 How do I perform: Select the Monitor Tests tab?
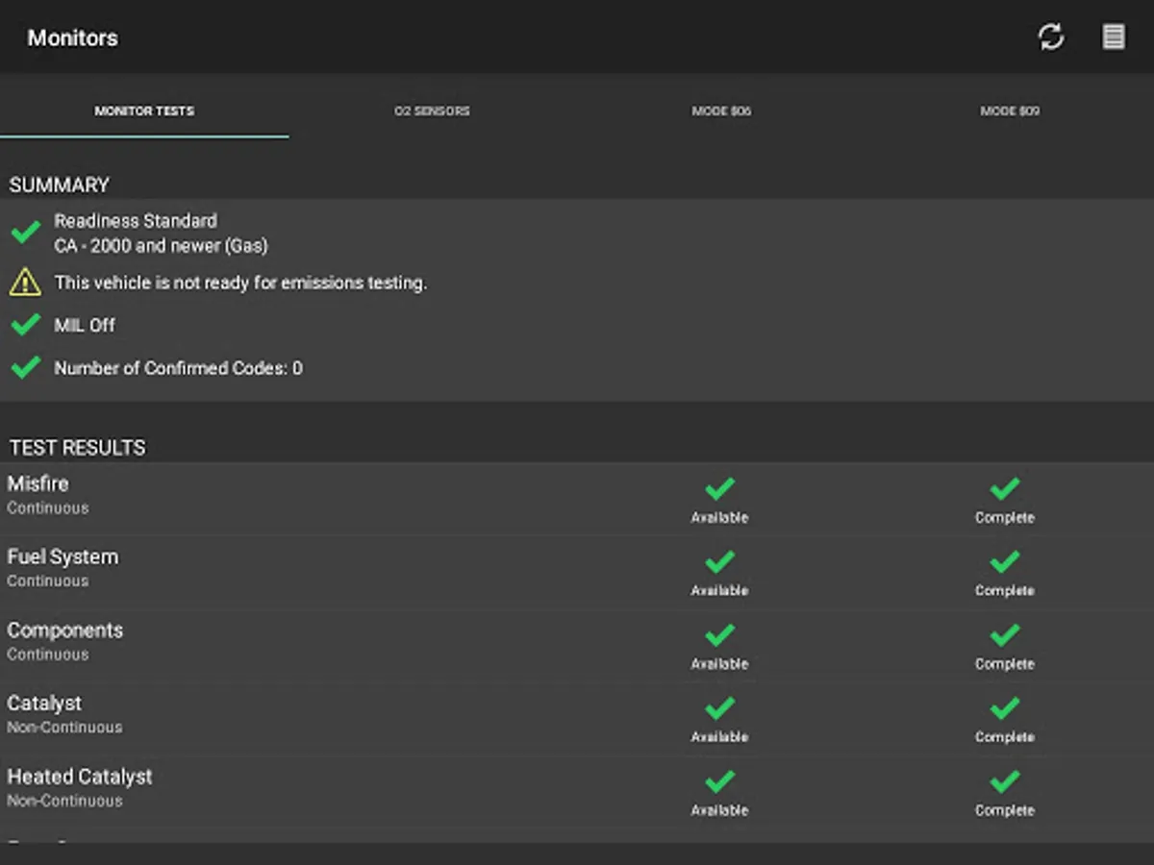tap(144, 111)
